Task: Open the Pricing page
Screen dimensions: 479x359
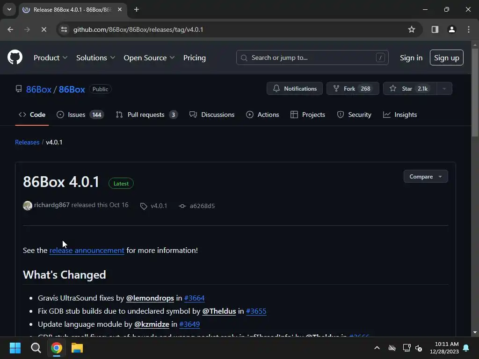Action: click(194, 57)
